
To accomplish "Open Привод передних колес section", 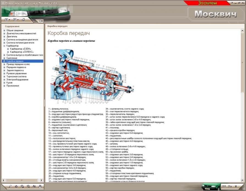I will point(18,64).
